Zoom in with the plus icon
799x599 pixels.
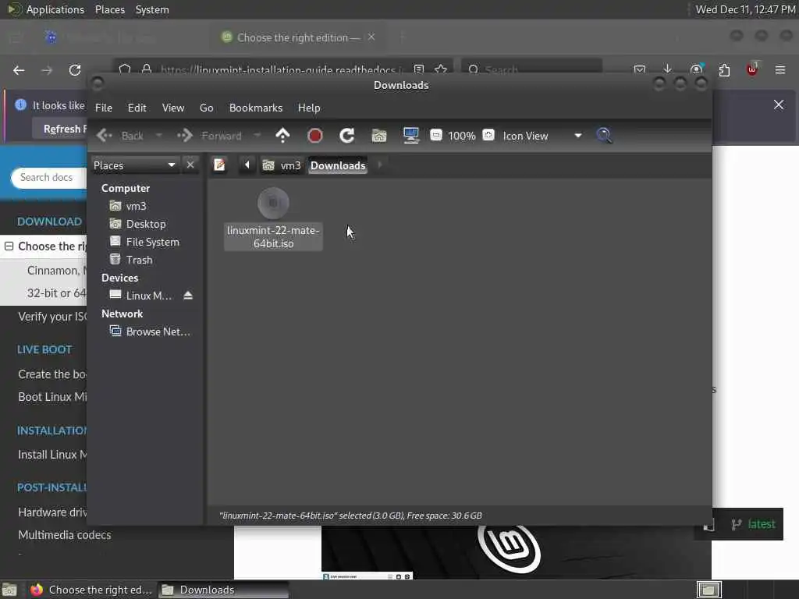488,135
